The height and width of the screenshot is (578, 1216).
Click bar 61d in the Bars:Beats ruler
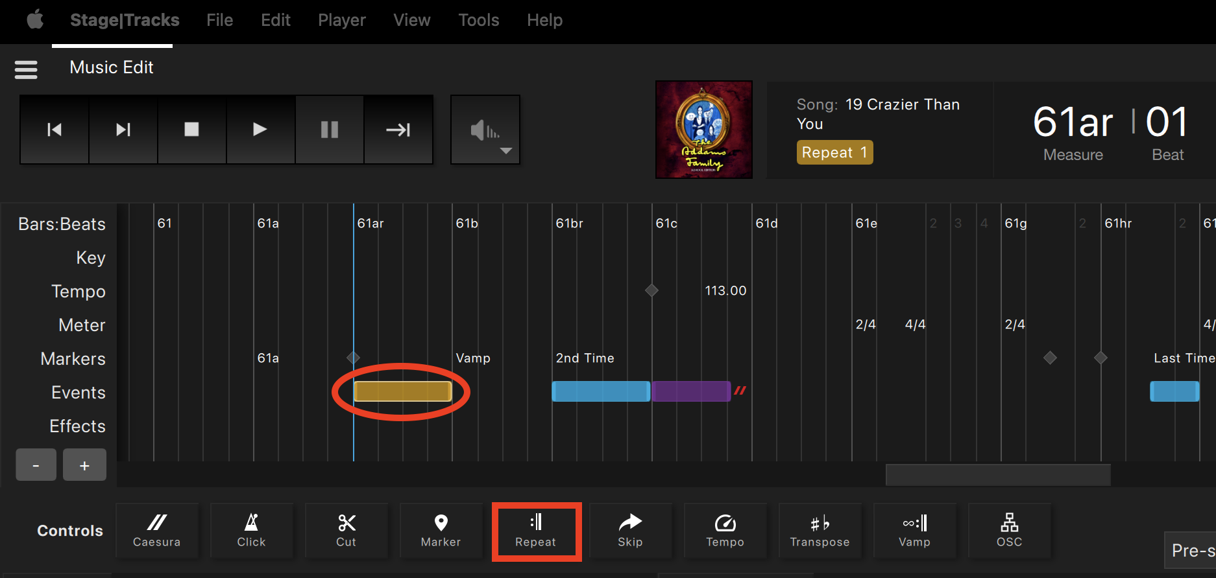(x=766, y=223)
